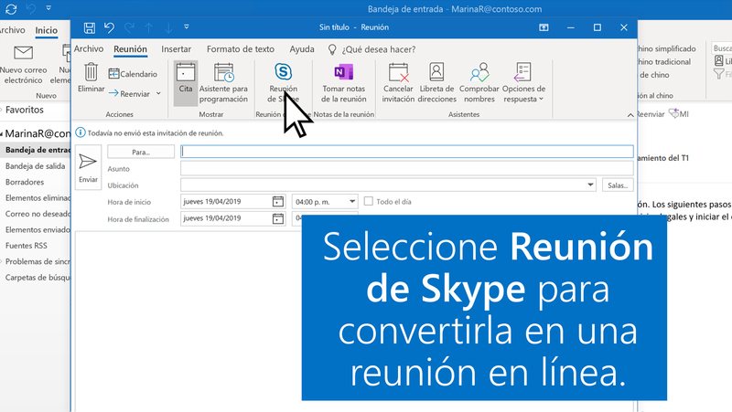Click Ribbon Display Options icon
The height and width of the screenshot is (412, 732).
[x=544, y=27]
